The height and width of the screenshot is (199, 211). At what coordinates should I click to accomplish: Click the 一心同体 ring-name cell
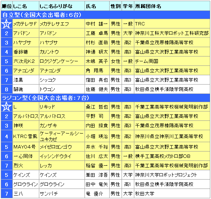pyautogui.click(x=25, y=156)
